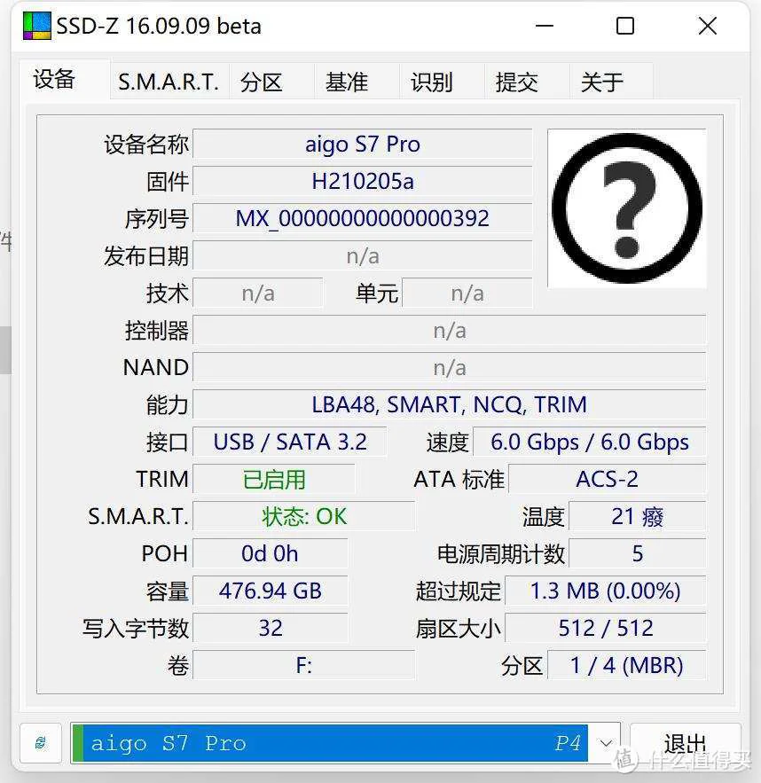
Task: Open the device selector dropdown arrow
Action: point(605,743)
